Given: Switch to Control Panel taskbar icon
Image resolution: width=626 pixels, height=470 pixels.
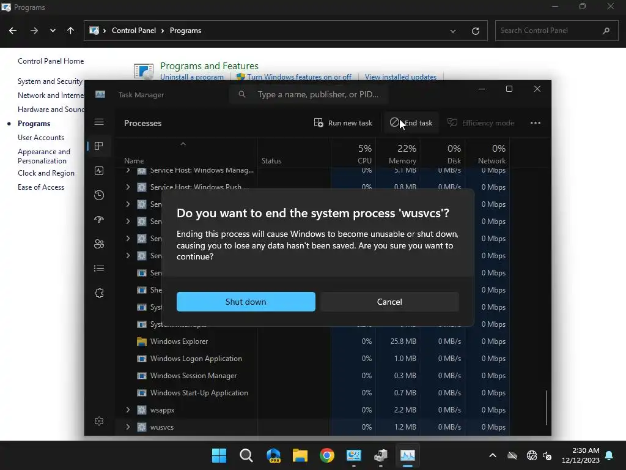Looking at the screenshot, I should point(354,455).
